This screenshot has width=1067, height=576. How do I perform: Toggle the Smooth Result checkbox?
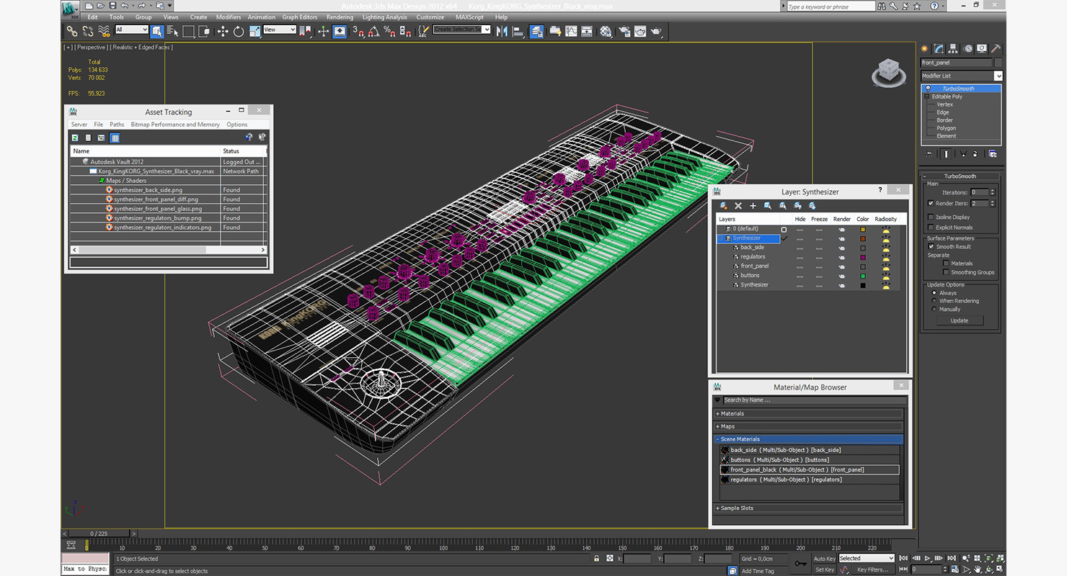click(931, 246)
